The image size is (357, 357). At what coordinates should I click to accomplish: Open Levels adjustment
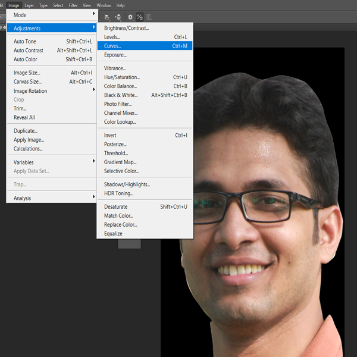coord(145,37)
